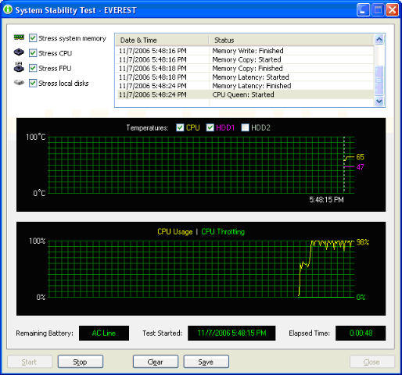This screenshot has width=402, height=375.
Task: Click the Elapsed Time 0:00:48 field
Action: pyautogui.click(x=361, y=333)
